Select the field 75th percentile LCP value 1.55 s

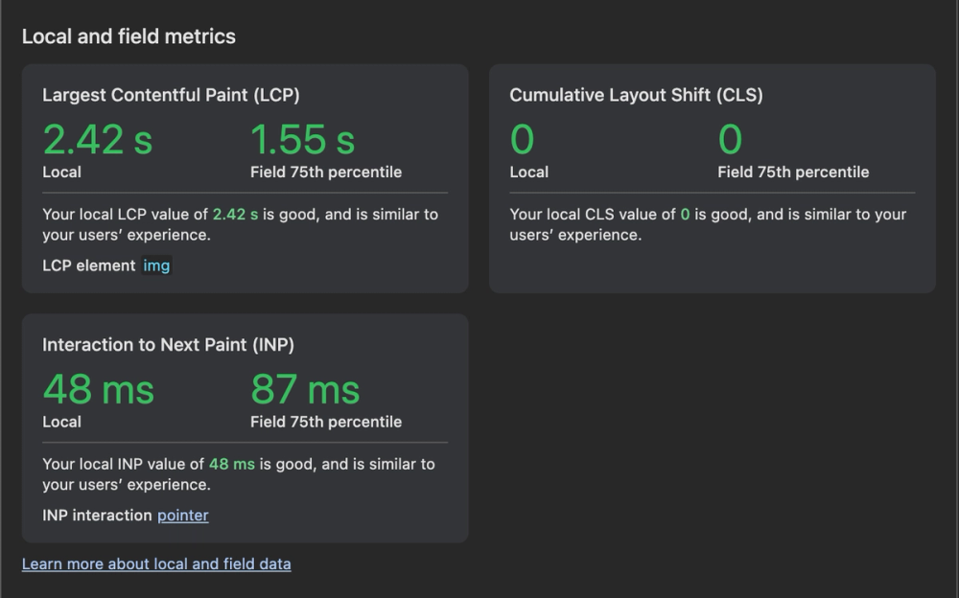pyautogui.click(x=302, y=139)
